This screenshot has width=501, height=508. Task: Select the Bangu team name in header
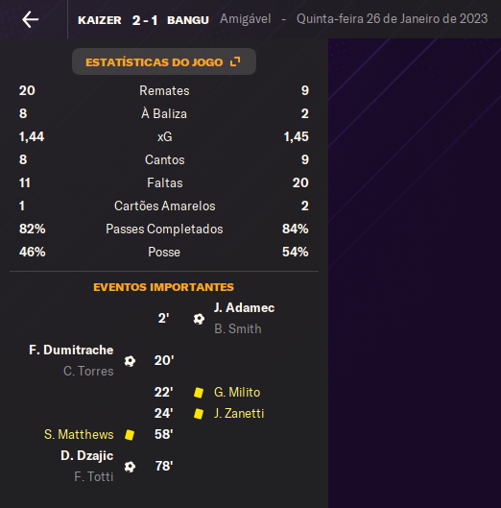188,20
